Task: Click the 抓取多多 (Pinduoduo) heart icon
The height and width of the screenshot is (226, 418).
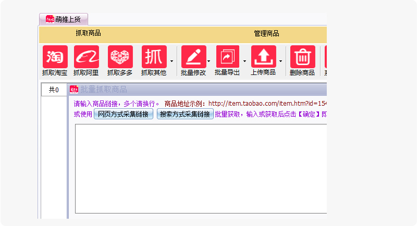Action: pos(120,57)
